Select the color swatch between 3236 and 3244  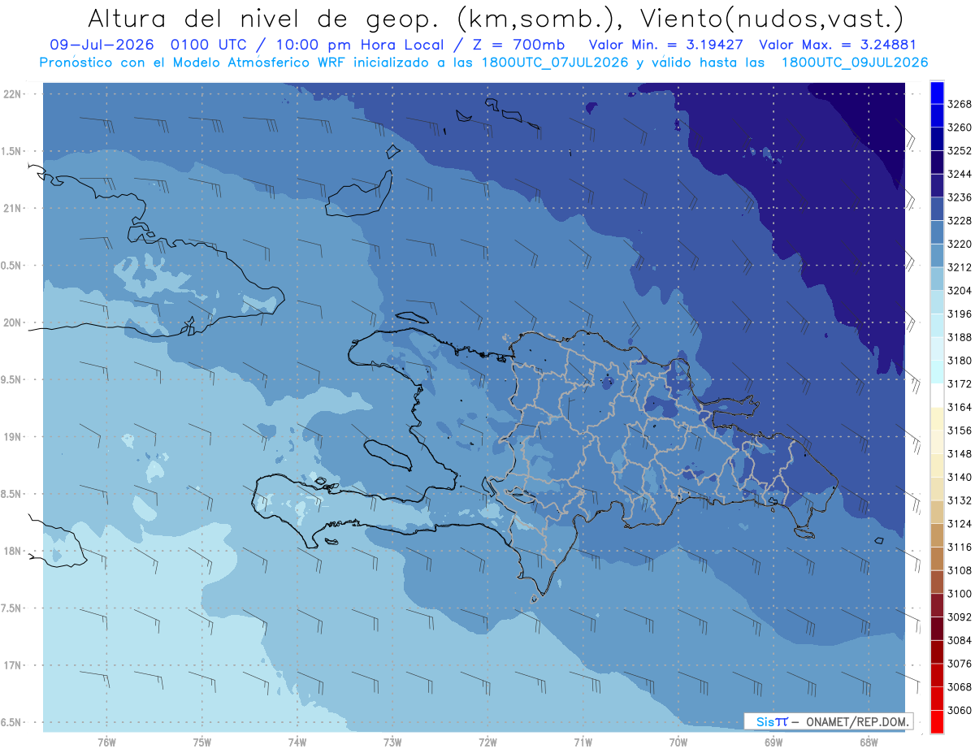tap(937, 185)
